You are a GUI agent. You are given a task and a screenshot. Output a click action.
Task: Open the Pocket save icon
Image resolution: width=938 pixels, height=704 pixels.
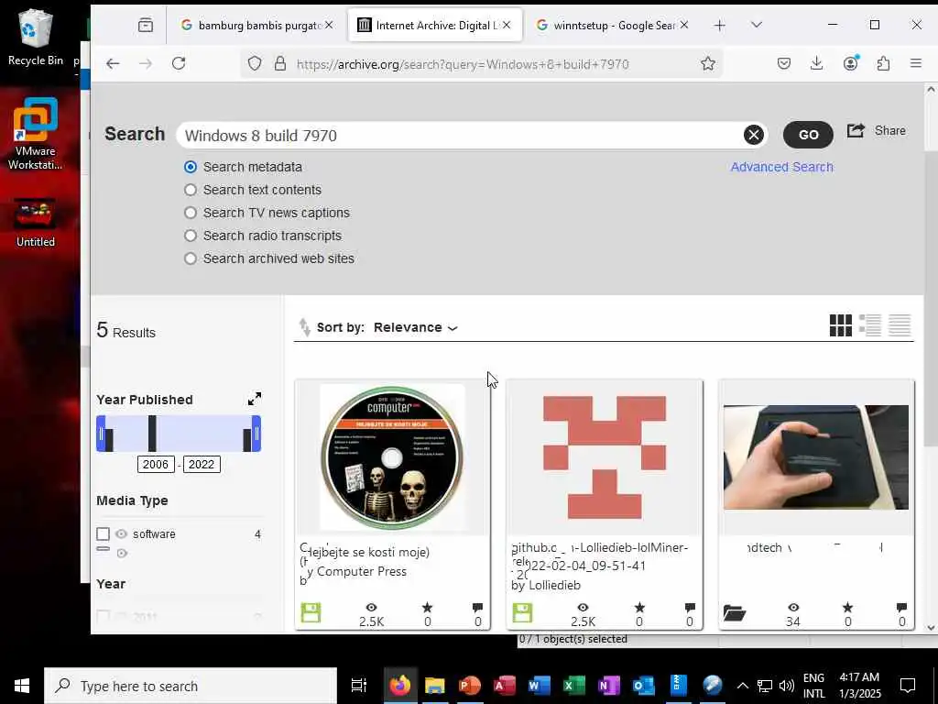coord(784,63)
